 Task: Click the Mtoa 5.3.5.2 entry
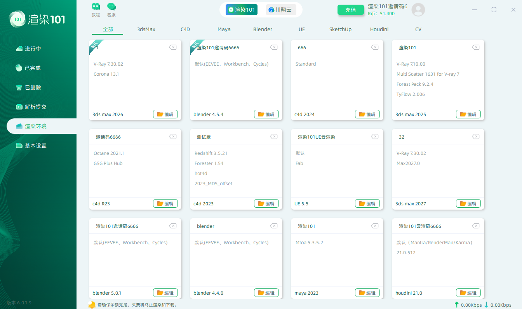[309, 243]
